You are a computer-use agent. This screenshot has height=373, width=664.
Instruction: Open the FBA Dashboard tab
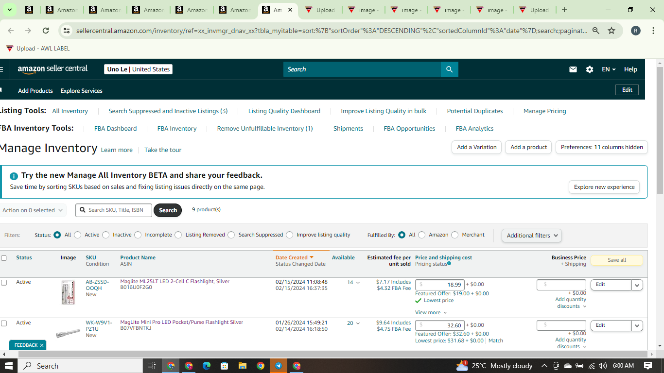(116, 129)
